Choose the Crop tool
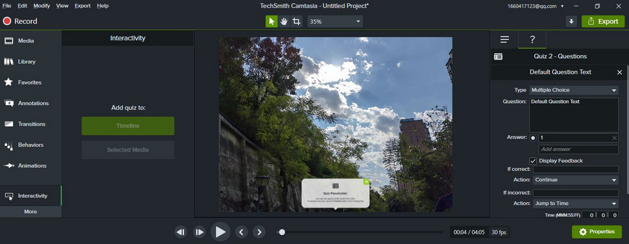 point(297,22)
